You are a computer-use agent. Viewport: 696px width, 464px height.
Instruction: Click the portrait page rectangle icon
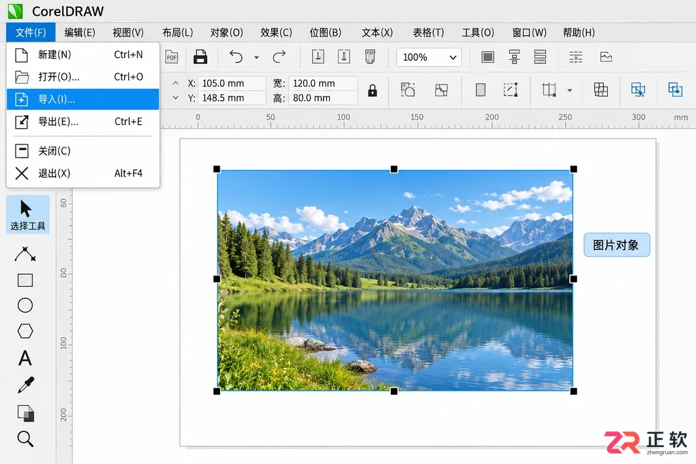tap(480, 90)
